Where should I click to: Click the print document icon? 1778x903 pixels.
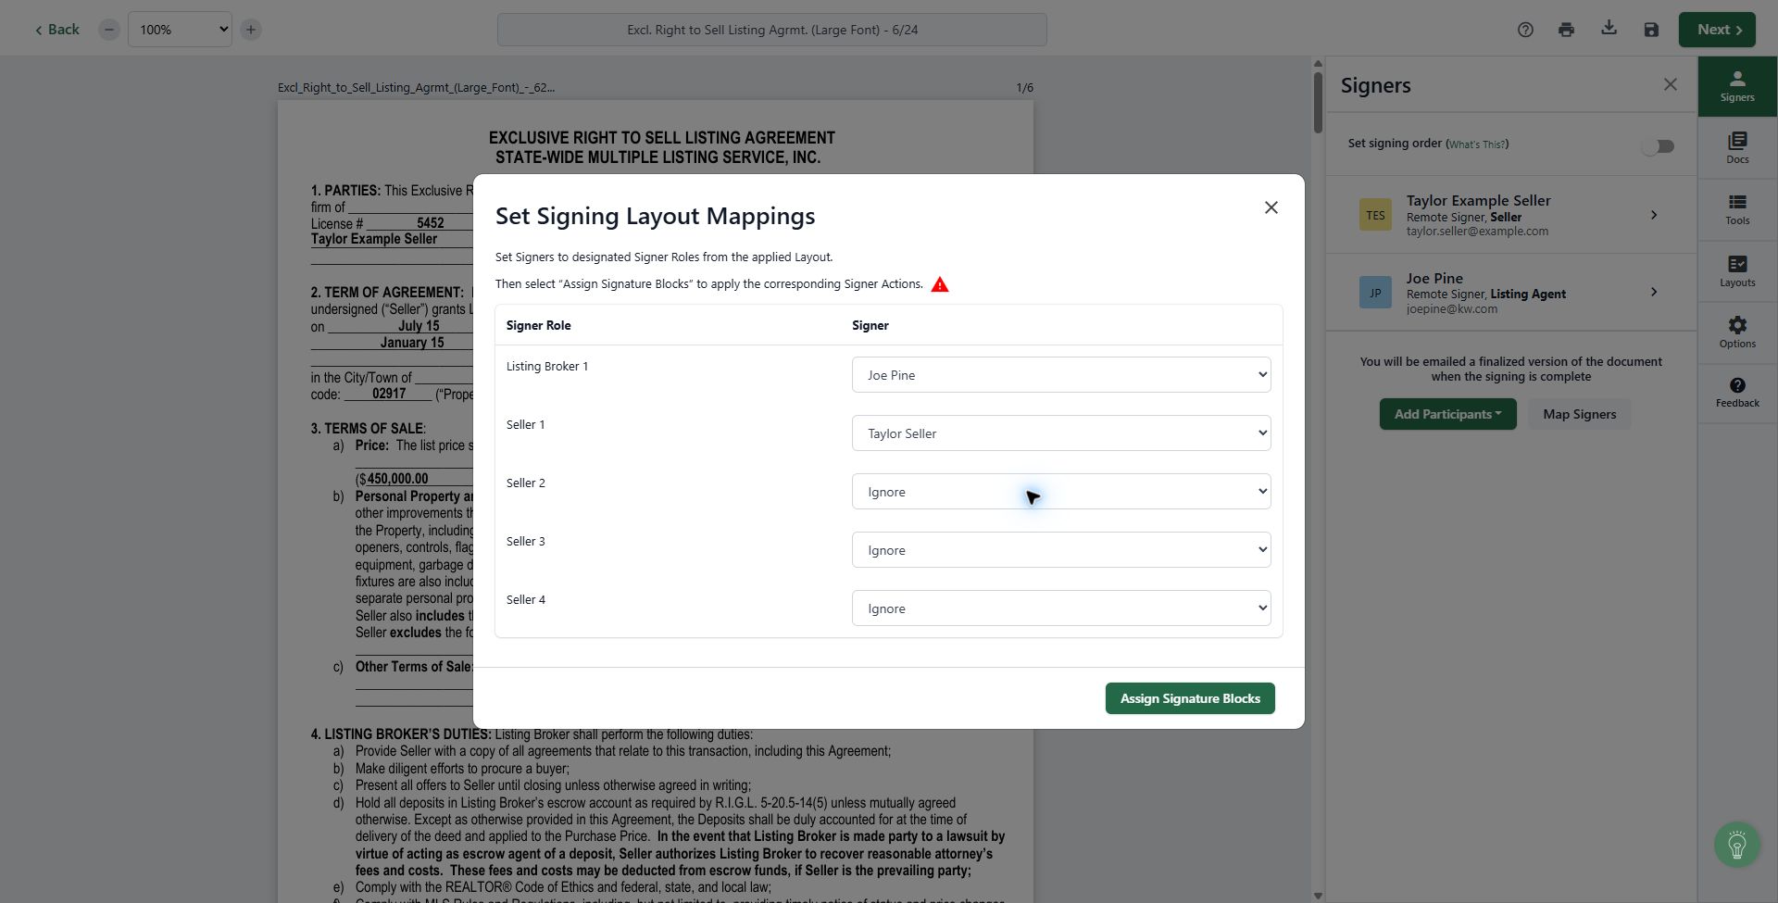(x=1566, y=30)
